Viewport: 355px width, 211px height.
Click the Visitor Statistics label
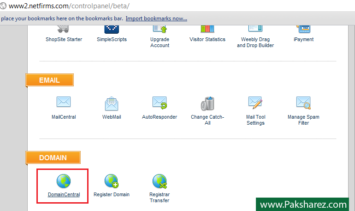coord(207,39)
